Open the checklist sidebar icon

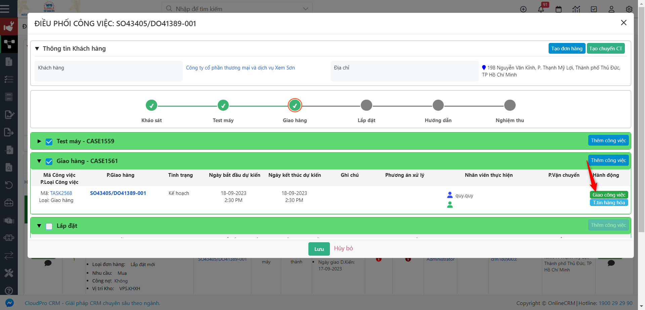click(9, 79)
